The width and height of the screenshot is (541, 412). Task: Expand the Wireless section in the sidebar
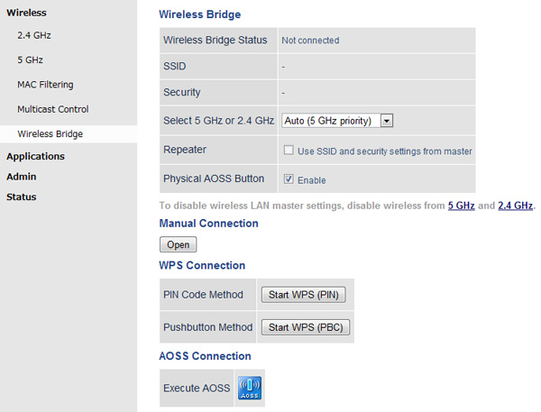[26, 13]
